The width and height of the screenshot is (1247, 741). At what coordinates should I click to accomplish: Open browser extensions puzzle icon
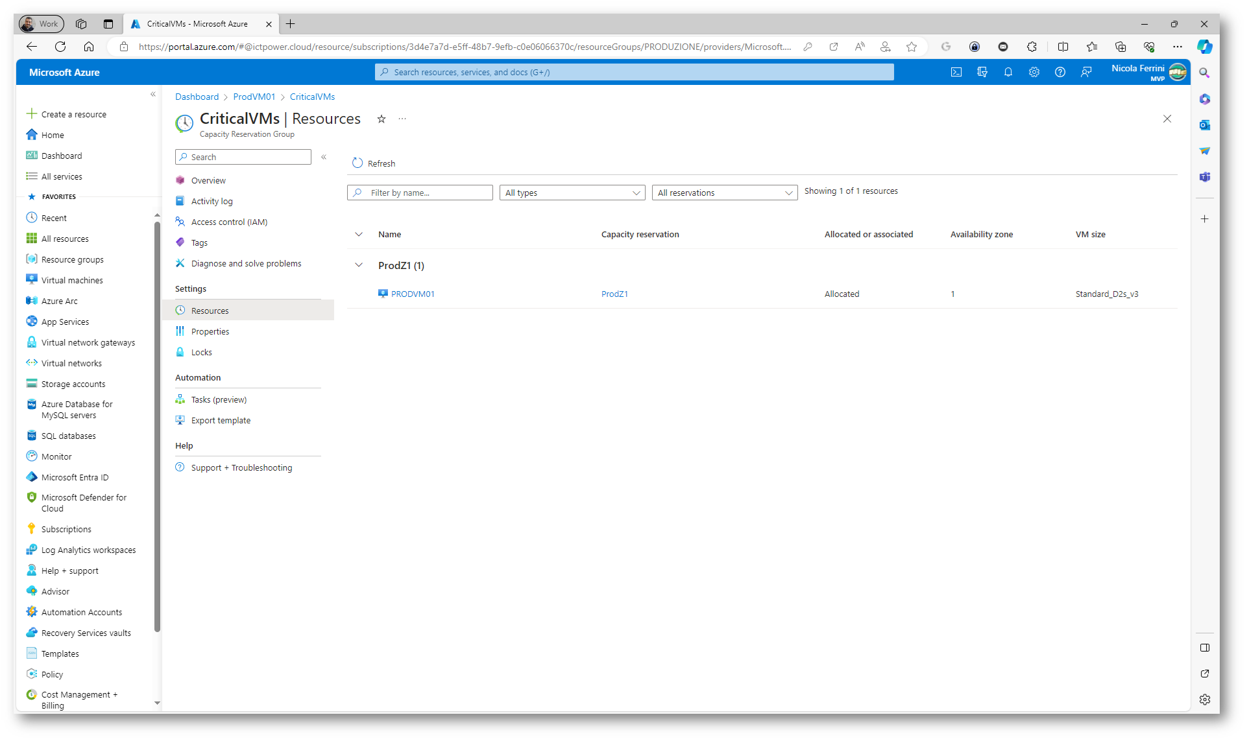pyautogui.click(x=1032, y=47)
